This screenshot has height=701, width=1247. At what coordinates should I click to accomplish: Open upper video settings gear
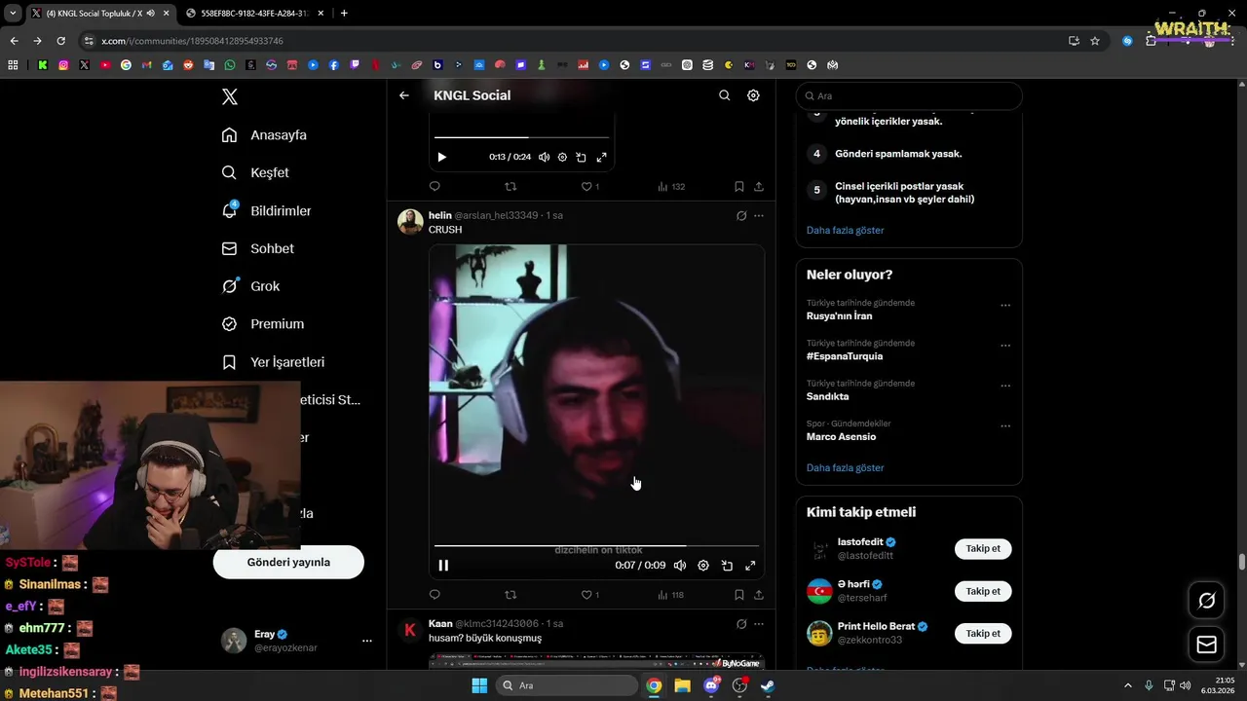562,157
